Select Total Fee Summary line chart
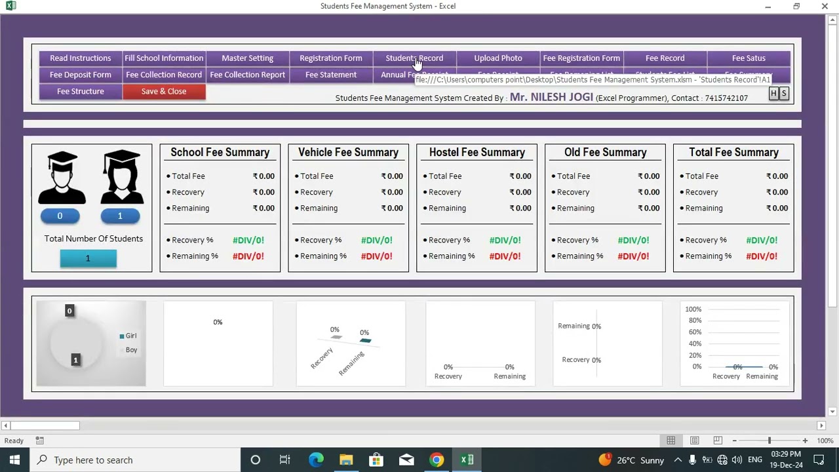The width and height of the screenshot is (839, 472). pyautogui.click(x=735, y=344)
